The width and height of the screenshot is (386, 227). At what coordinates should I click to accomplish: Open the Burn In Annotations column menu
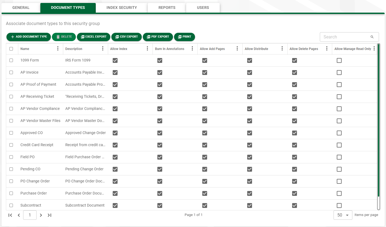tap(192, 49)
